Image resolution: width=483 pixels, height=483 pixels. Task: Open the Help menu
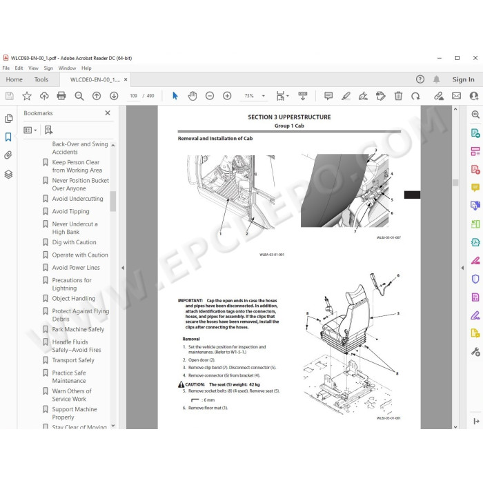86,68
